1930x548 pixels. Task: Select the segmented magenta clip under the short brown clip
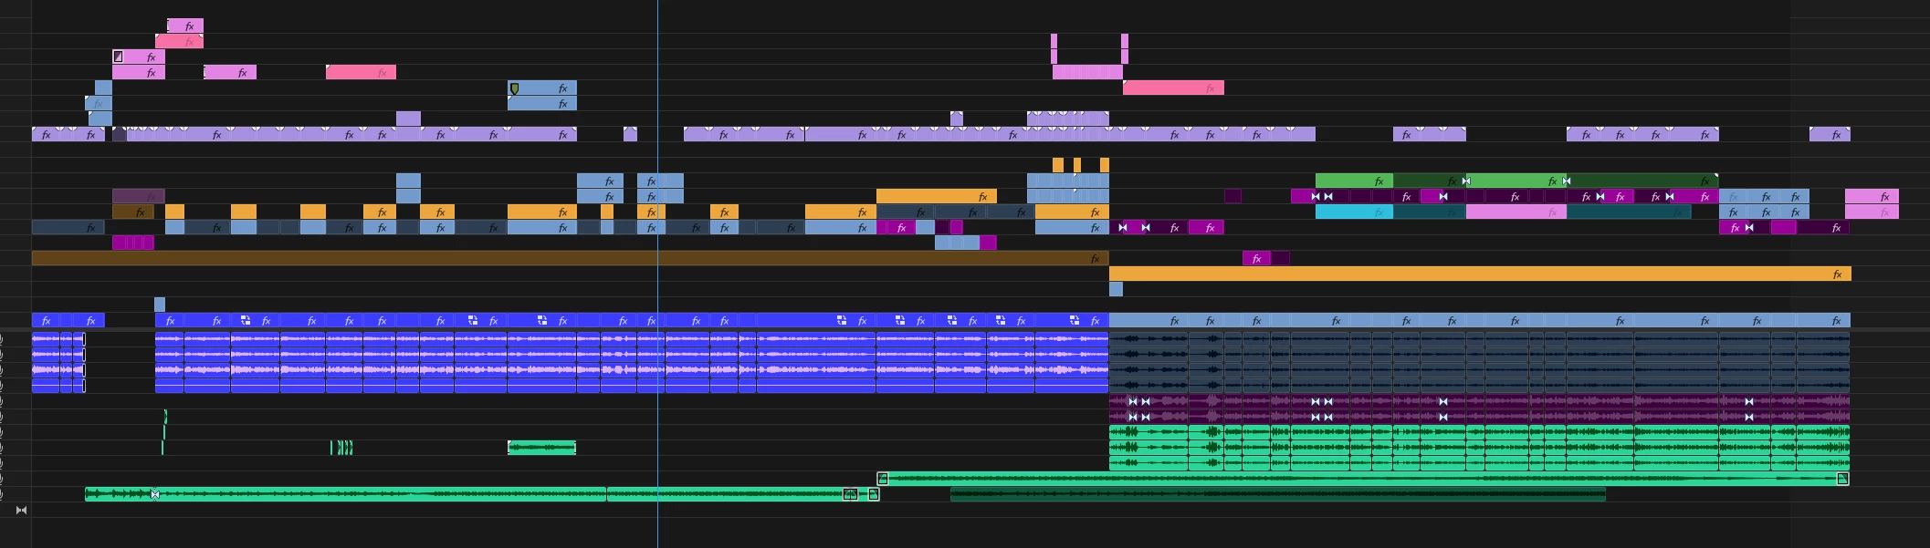(x=133, y=243)
